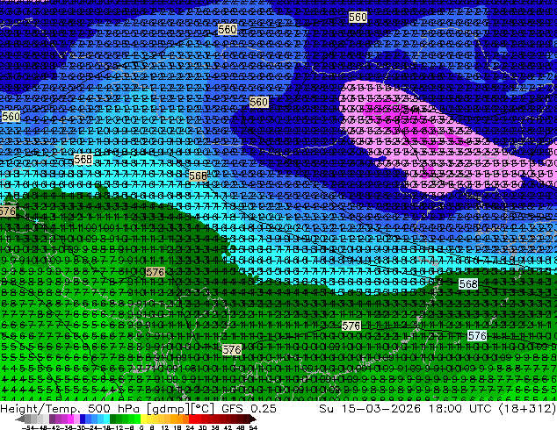Select the yellow swatch in temperature legend

143,419
